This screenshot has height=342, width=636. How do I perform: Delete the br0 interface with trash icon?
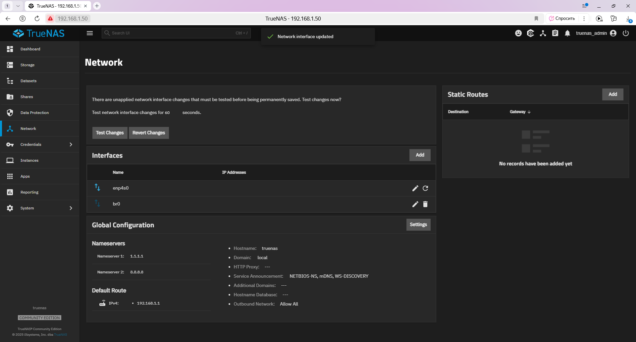425,204
